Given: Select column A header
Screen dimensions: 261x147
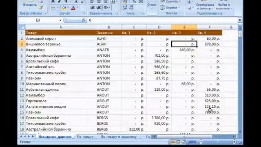Looking at the screenshot, I should coord(61,27).
